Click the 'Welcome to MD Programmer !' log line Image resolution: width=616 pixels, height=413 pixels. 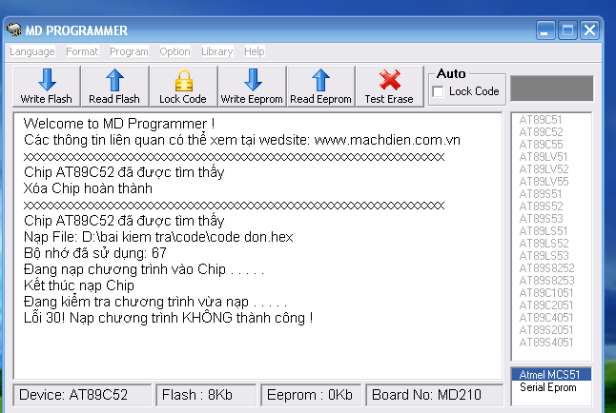[x=119, y=124]
